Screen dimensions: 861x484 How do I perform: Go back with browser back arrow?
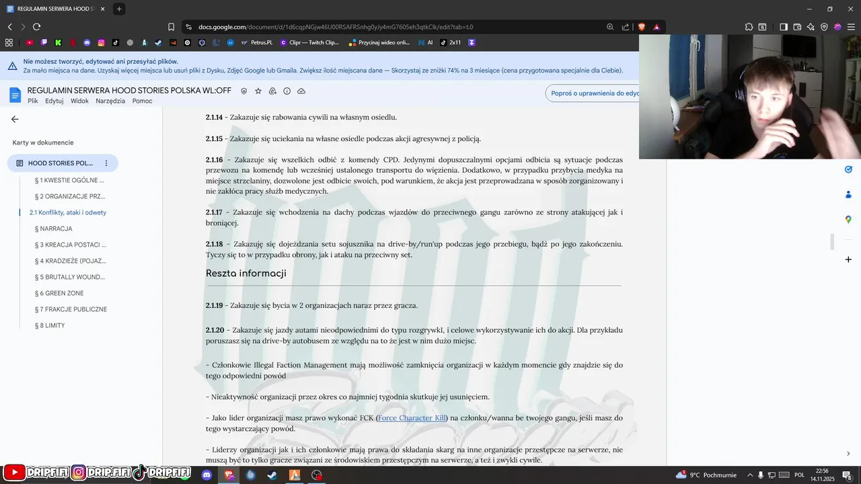point(9,27)
